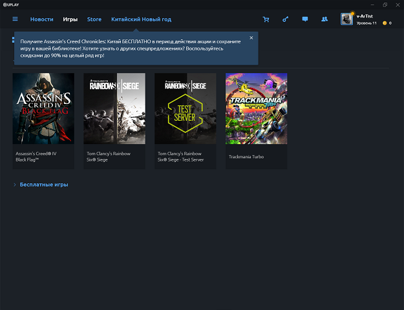Select the Игры tab
The width and height of the screenshot is (404, 310).
tap(70, 19)
